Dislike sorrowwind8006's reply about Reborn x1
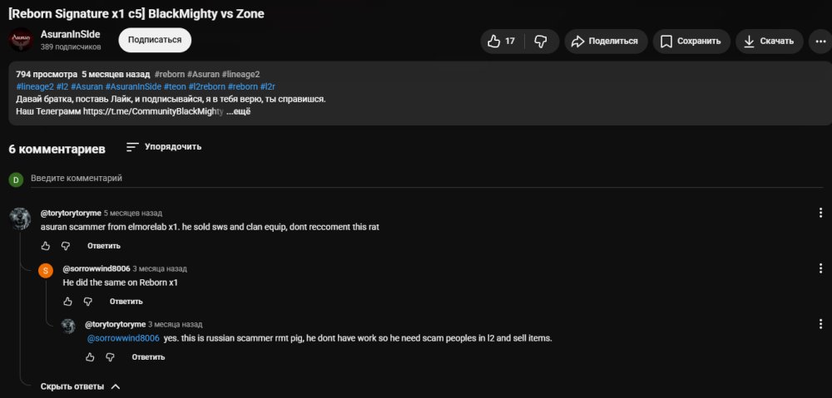Image resolution: width=832 pixels, height=398 pixels. [x=88, y=302]
